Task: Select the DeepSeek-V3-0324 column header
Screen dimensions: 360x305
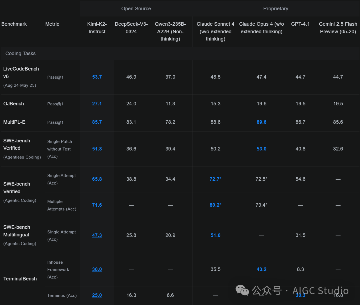Action: point(131,28)
